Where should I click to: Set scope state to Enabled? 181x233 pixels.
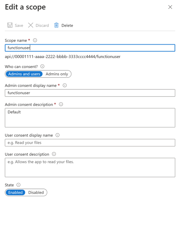point(16,192)
